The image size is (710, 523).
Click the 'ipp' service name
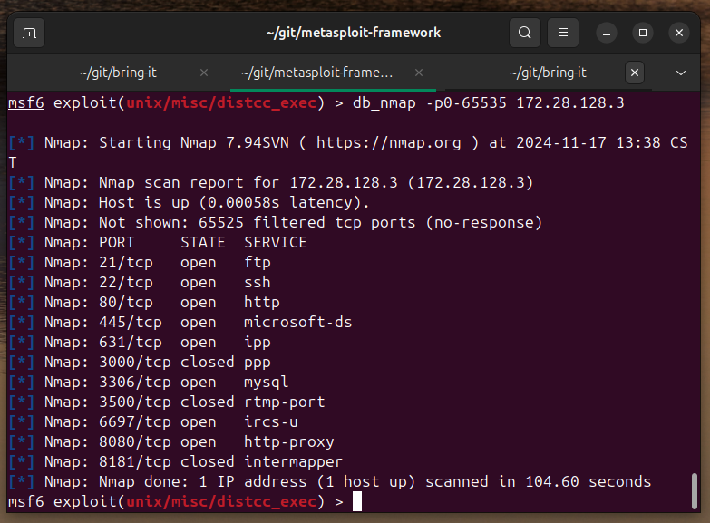tap(258, 343)
